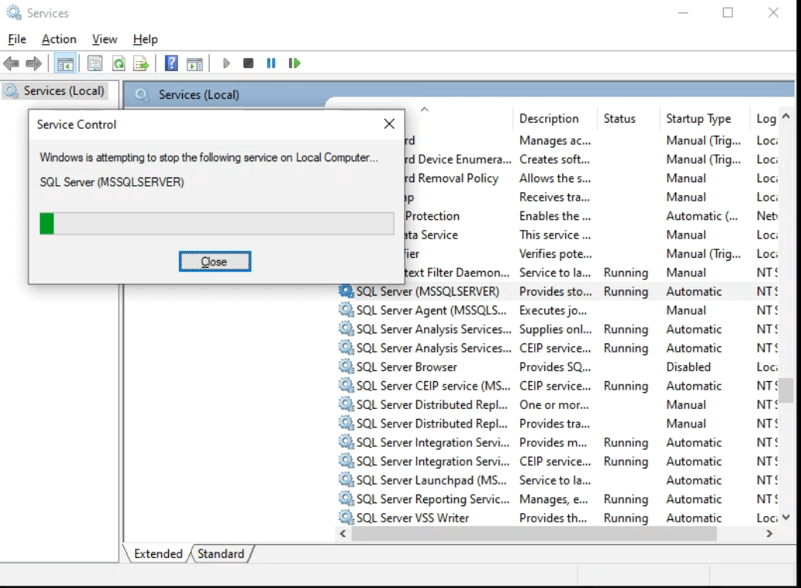Screen dimensions: 801x588
Task: Select the SQL Server Agent (MSSQLS... row
Action: pyautogui.click(x=558, y=310)
